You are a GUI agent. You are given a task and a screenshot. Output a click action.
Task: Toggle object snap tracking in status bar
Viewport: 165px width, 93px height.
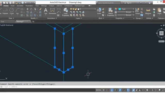[125, 90]
